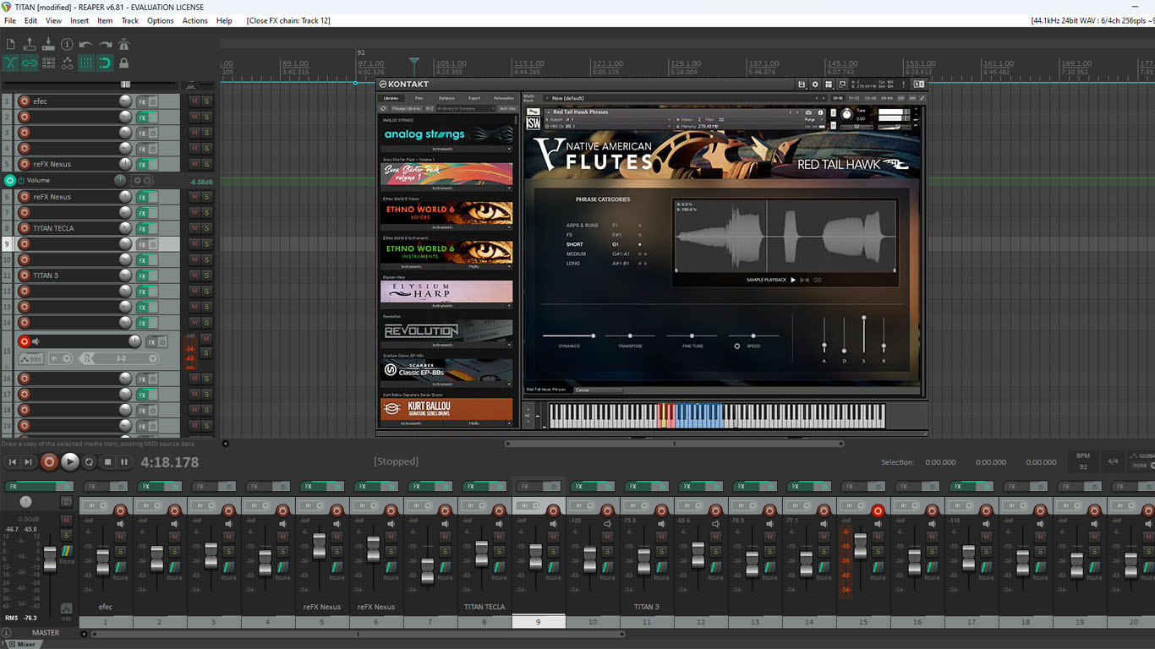Toggle Kontakt browser panel icon
Viewport: 1155px width, 649px height.
[x=919, y=84]
